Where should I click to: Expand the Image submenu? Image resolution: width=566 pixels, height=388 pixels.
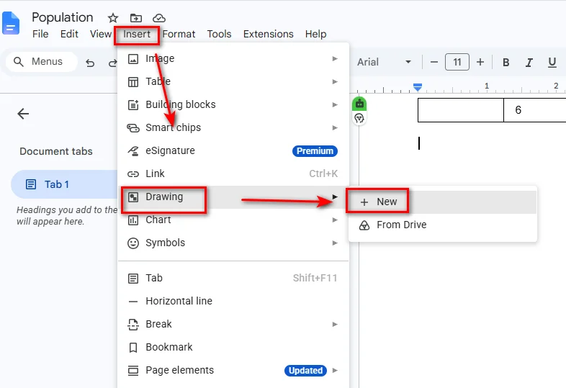point(233,58)
